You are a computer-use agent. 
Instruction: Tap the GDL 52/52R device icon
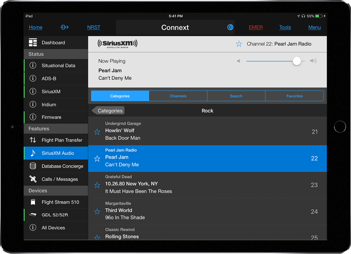[x=33, y=215]
